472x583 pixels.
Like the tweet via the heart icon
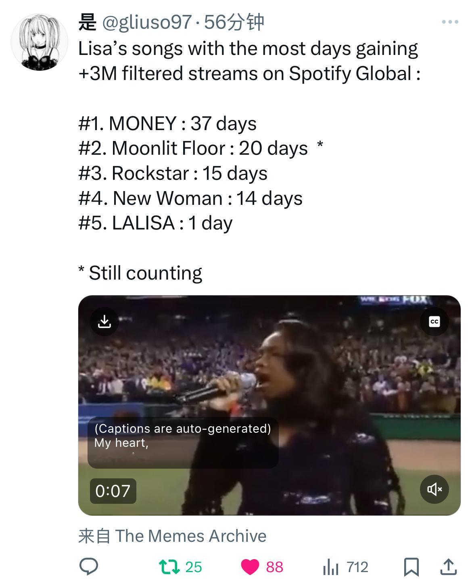point(250,567)
